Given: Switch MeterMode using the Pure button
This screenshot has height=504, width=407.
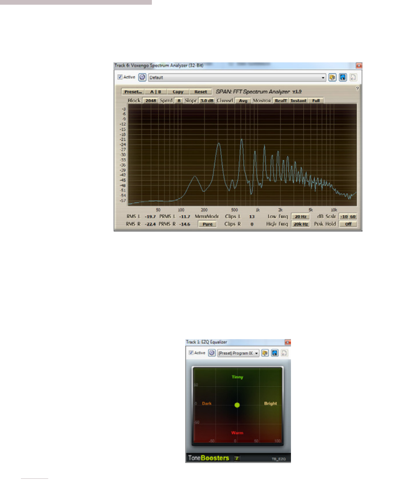Looking at the screenshot, I should point(207,224).
